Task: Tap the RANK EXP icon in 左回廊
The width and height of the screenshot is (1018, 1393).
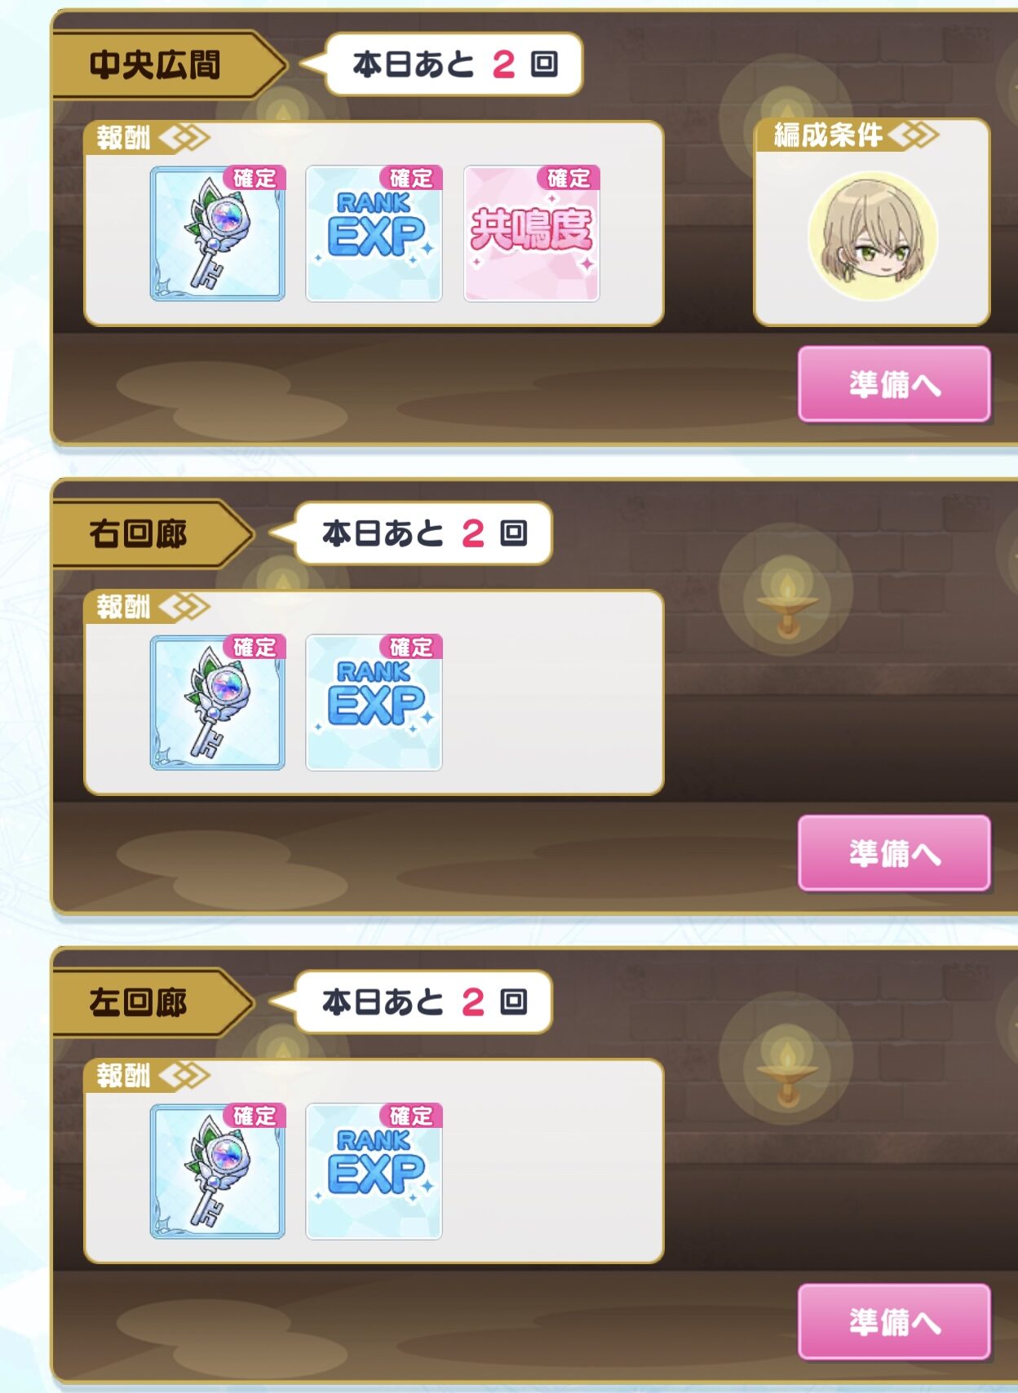Action: 374,1172
